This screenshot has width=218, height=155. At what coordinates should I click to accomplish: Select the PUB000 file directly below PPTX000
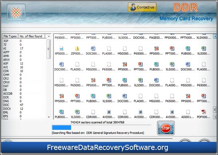(188, 49)
